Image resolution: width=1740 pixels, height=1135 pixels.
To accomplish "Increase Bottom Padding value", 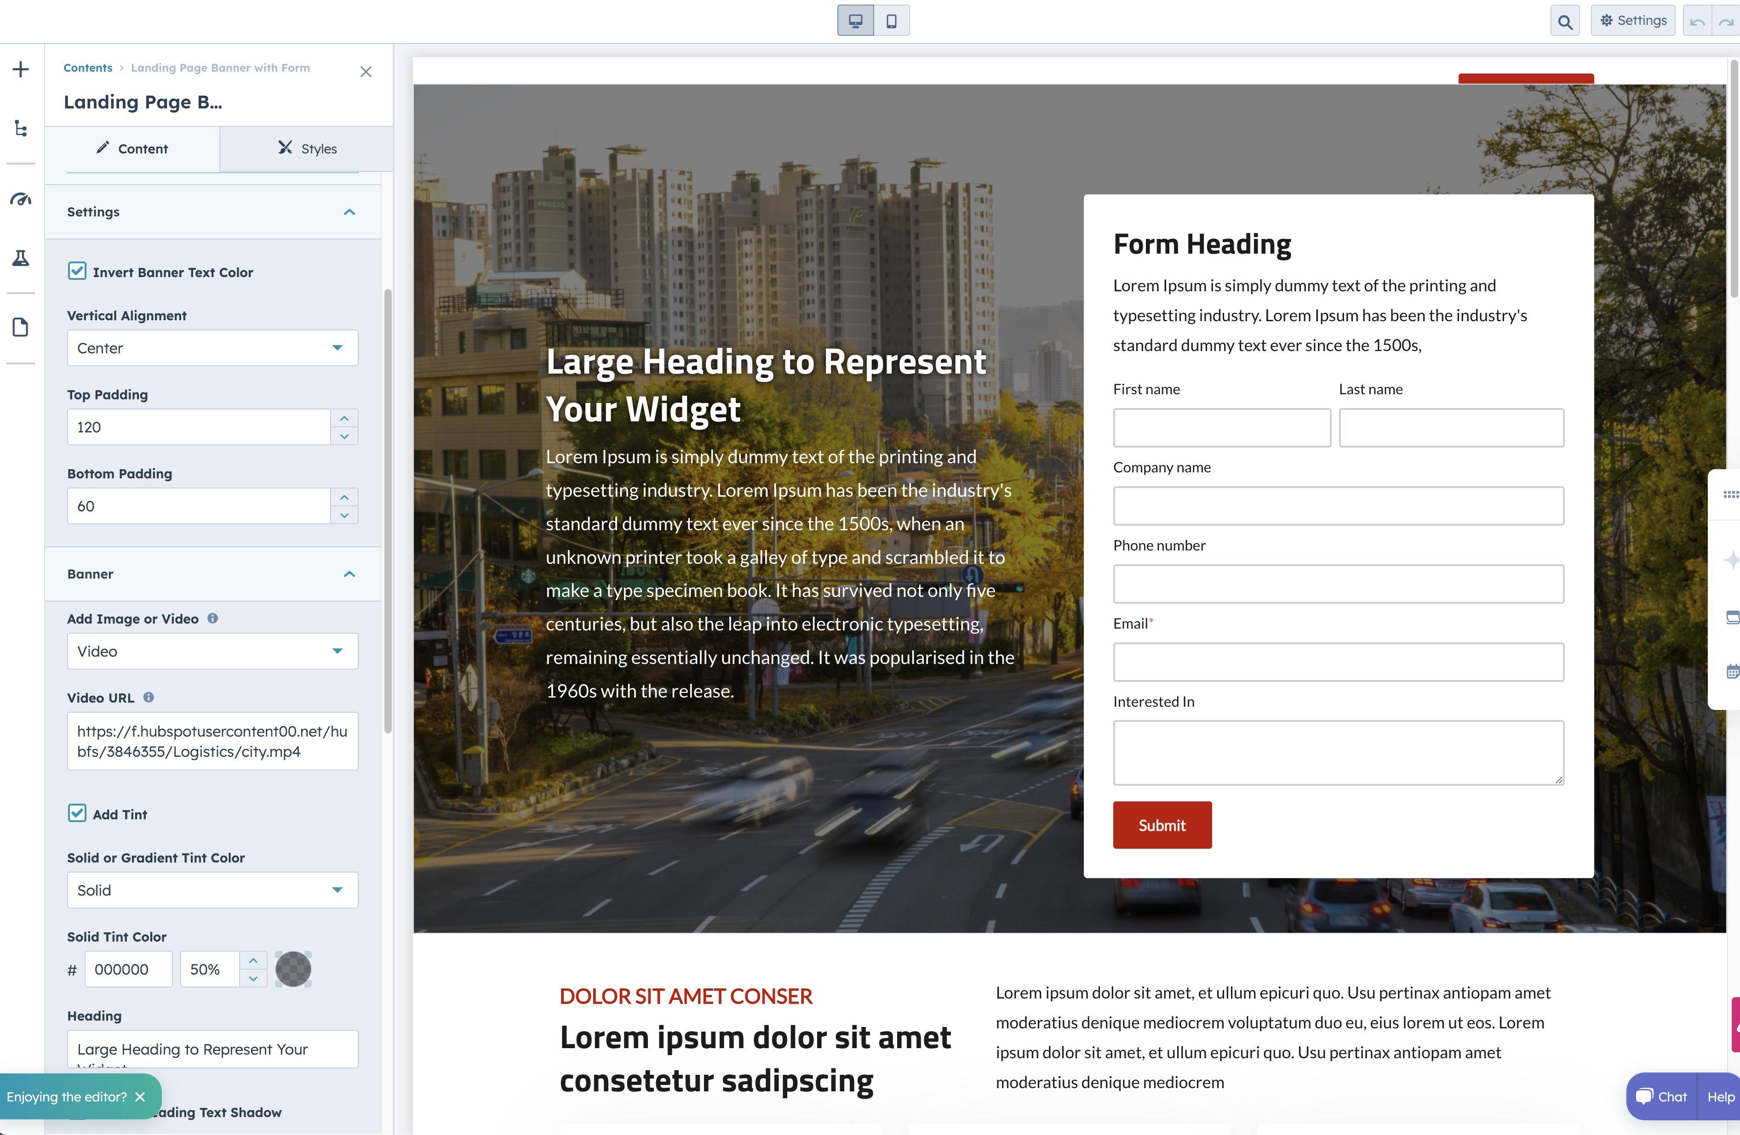I will click(x=344, y=497).
